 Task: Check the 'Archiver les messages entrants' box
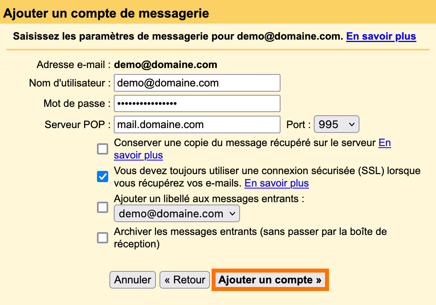103,238
